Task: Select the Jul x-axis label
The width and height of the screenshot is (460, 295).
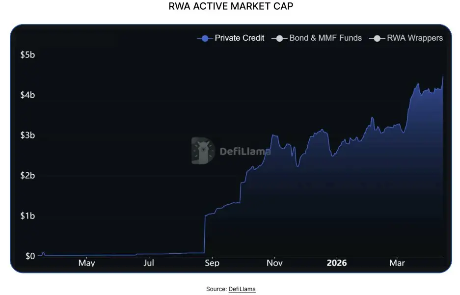Action: 149,263
